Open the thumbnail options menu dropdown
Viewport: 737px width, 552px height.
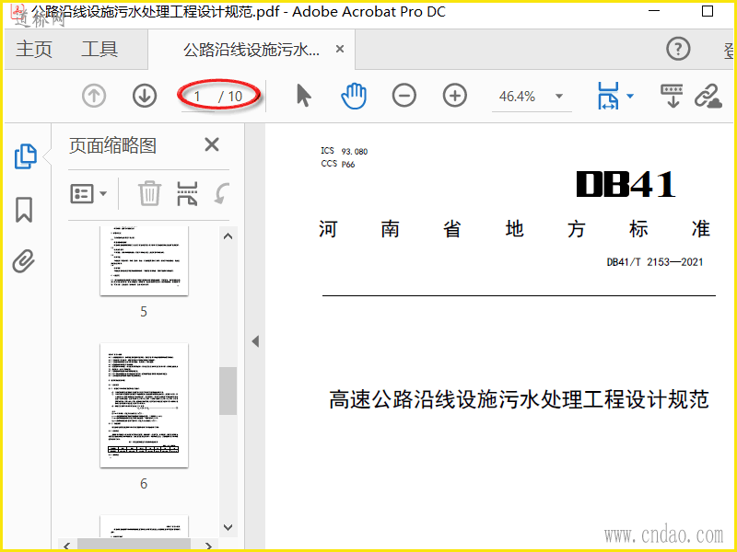coord(88,193)
